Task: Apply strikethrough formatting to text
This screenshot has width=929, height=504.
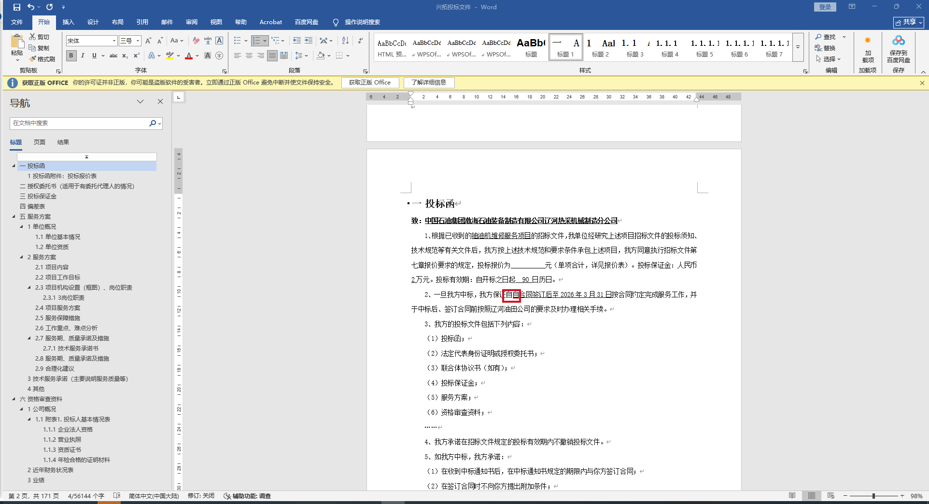Action: 113,56
